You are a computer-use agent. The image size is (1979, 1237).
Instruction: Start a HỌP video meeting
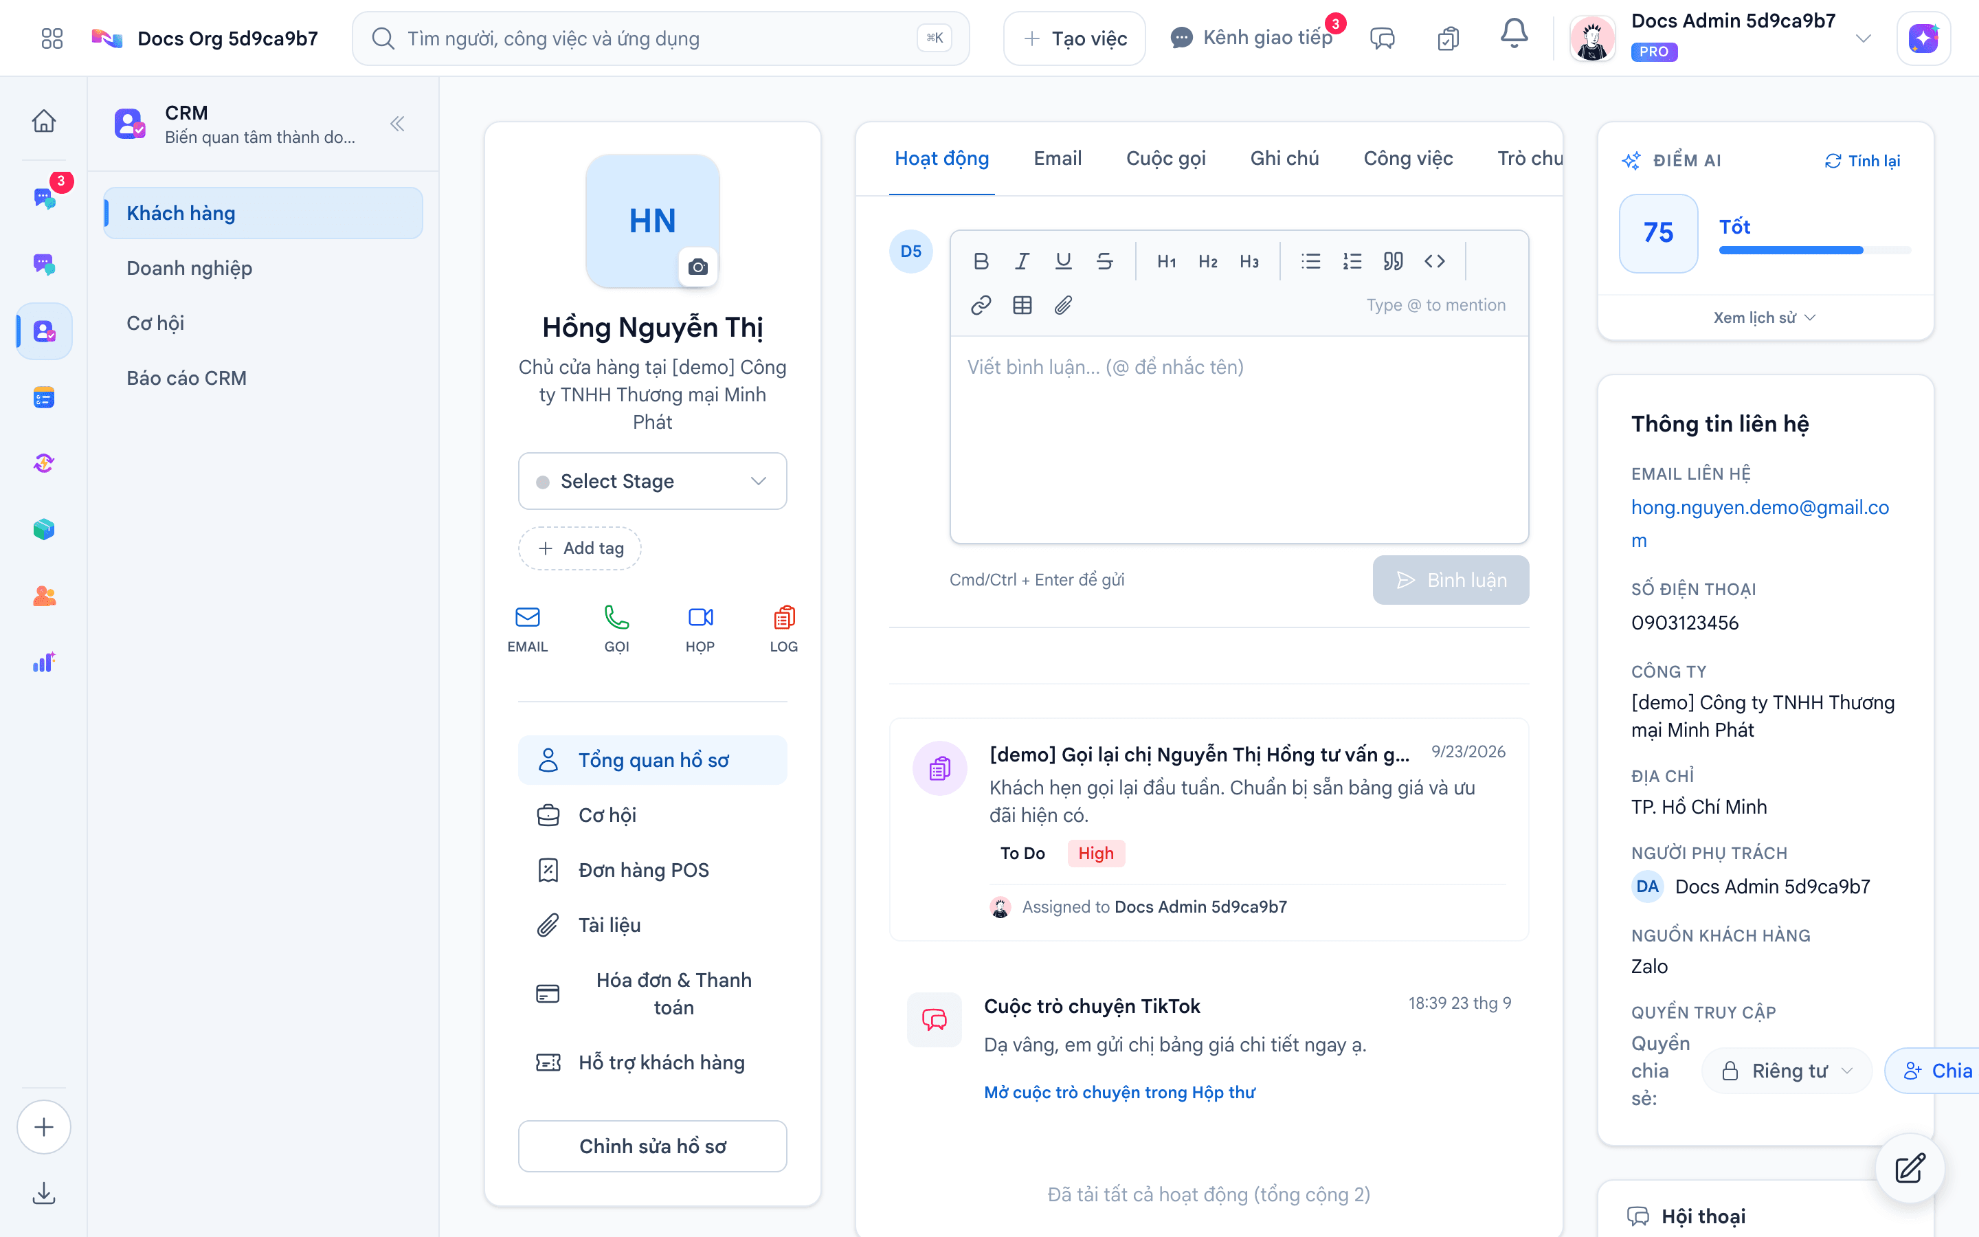(x=700, y=628)
